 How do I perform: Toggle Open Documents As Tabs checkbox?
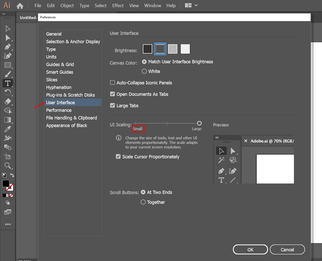139,94
